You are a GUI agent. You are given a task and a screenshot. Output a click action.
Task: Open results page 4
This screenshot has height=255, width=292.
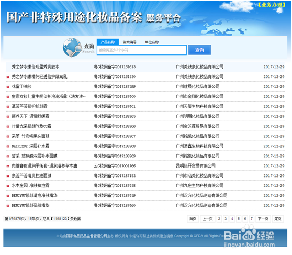pos(232,219)
